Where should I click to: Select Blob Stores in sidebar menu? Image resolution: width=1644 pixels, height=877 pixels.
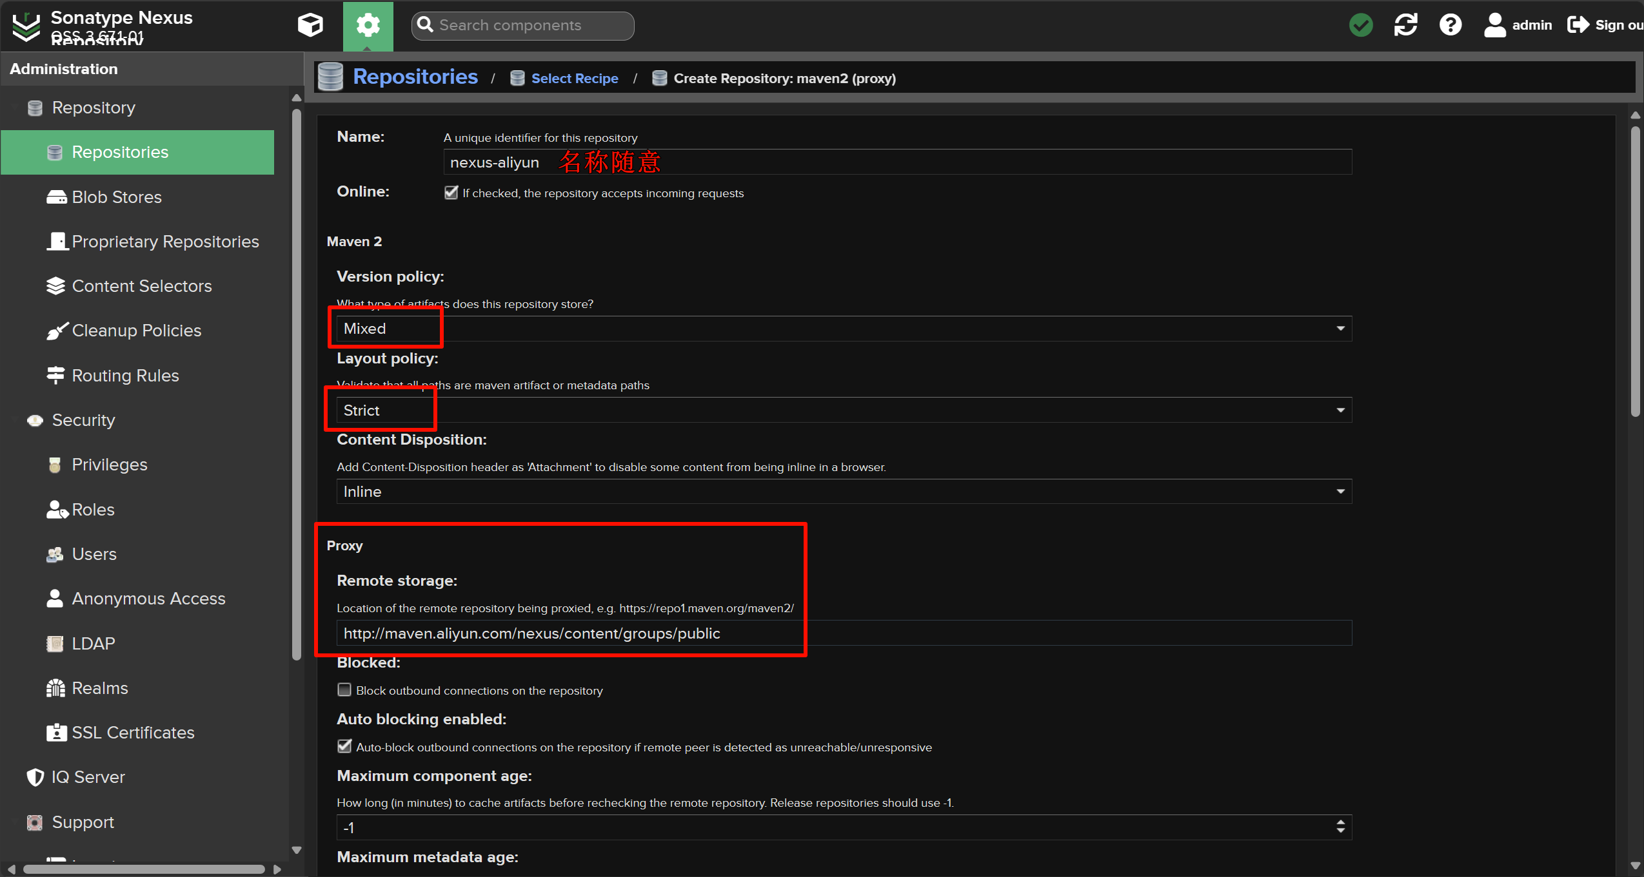(x=116, y=197)
